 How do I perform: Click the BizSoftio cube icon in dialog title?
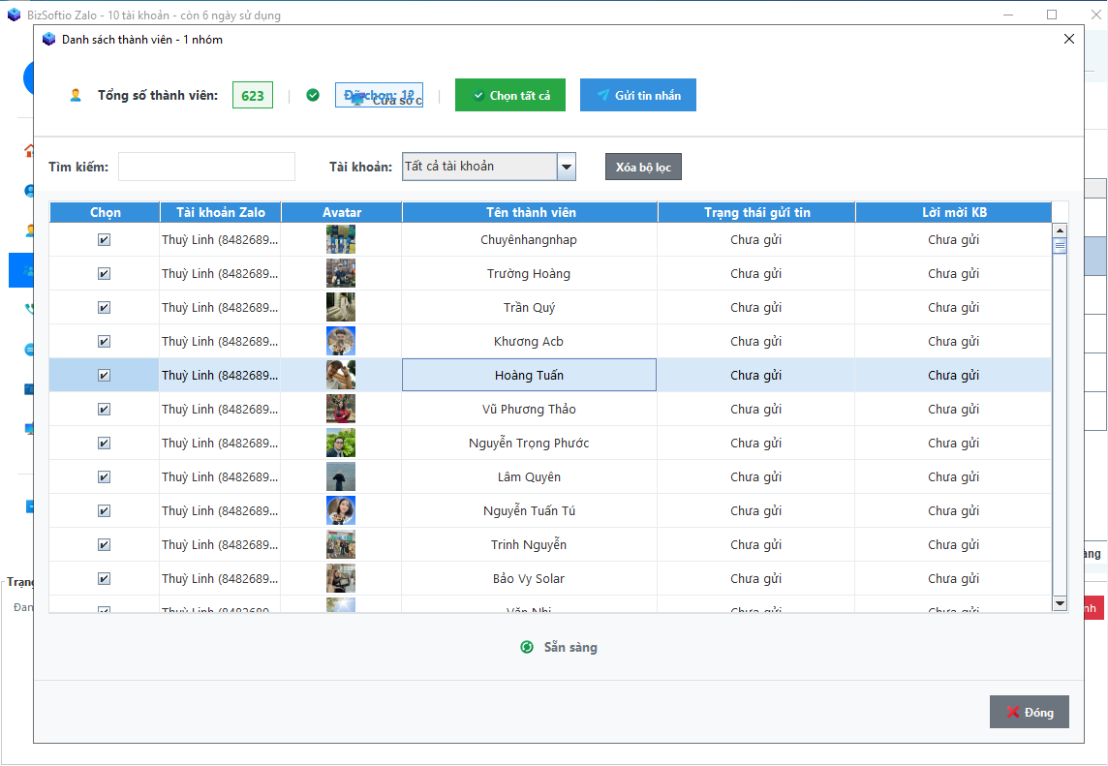coord(49,40)
